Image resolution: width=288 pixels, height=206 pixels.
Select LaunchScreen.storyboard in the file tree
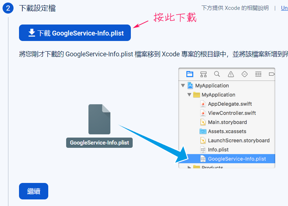coord(227,141)
